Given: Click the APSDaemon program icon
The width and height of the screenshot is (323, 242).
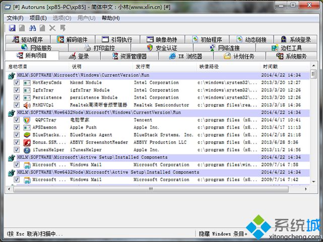Looking at the screenshot, I should 27,127.
